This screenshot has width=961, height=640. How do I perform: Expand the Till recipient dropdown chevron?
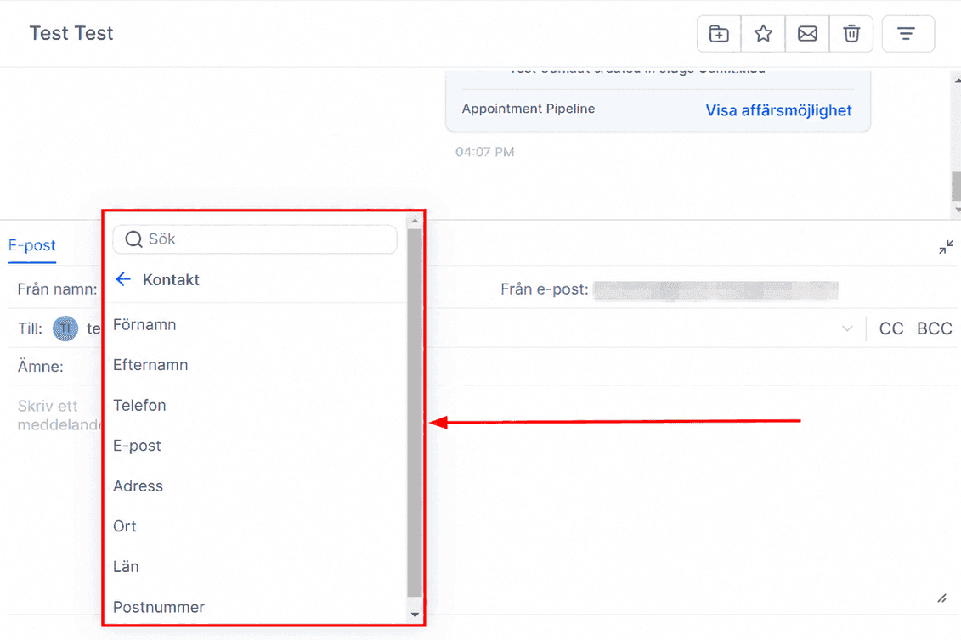point(847,328)
